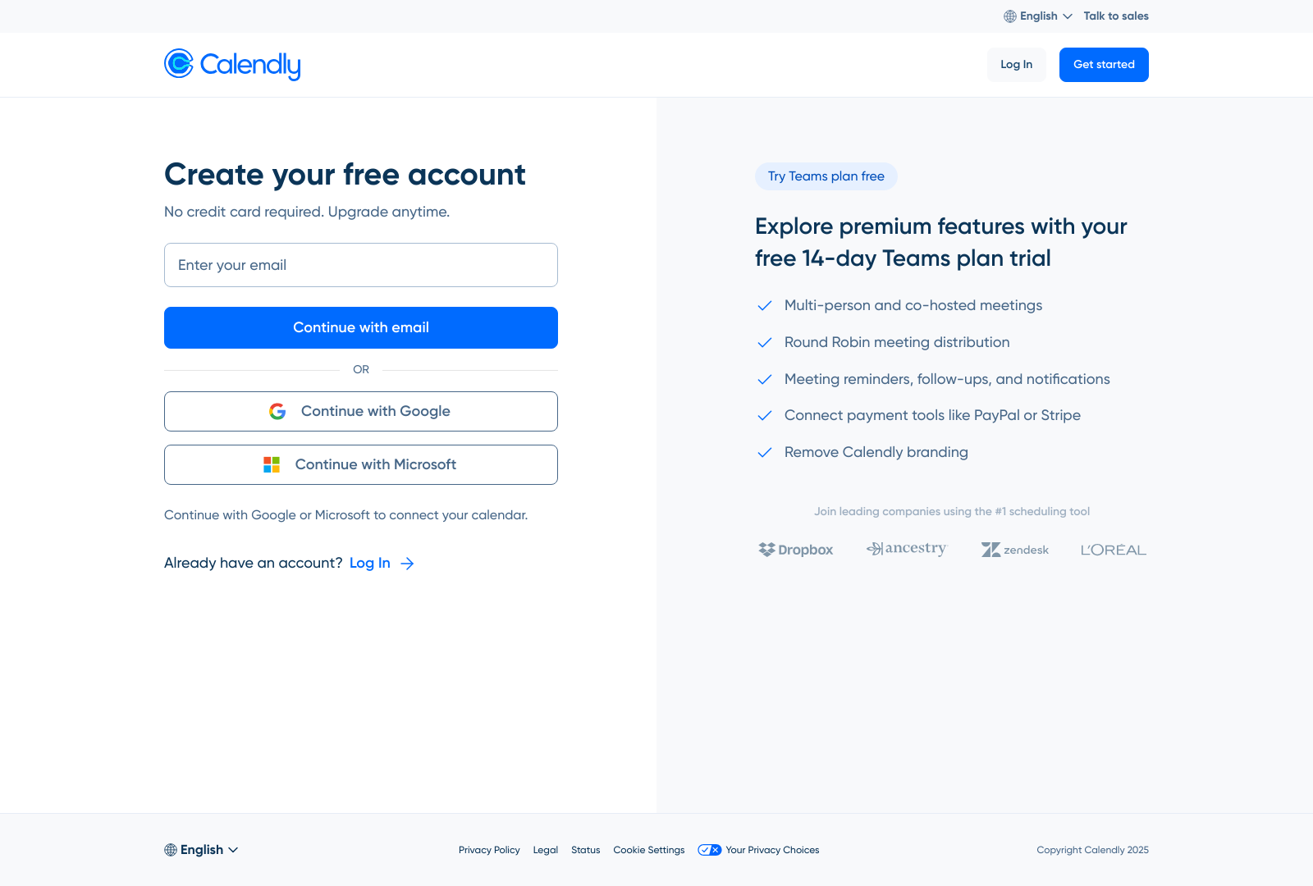Toggle the Your Privacy Choices control

coord(708,850)
